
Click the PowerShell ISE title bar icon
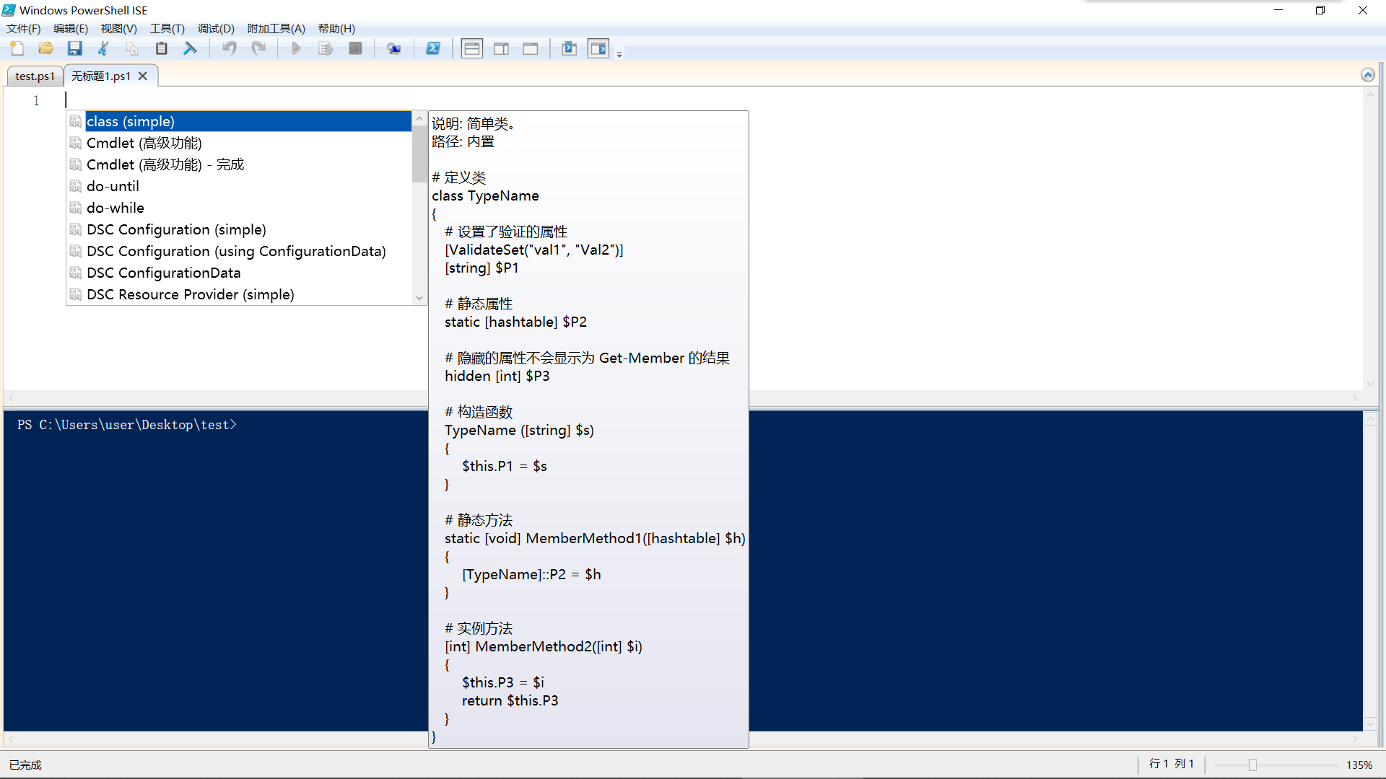coord(9,10)
